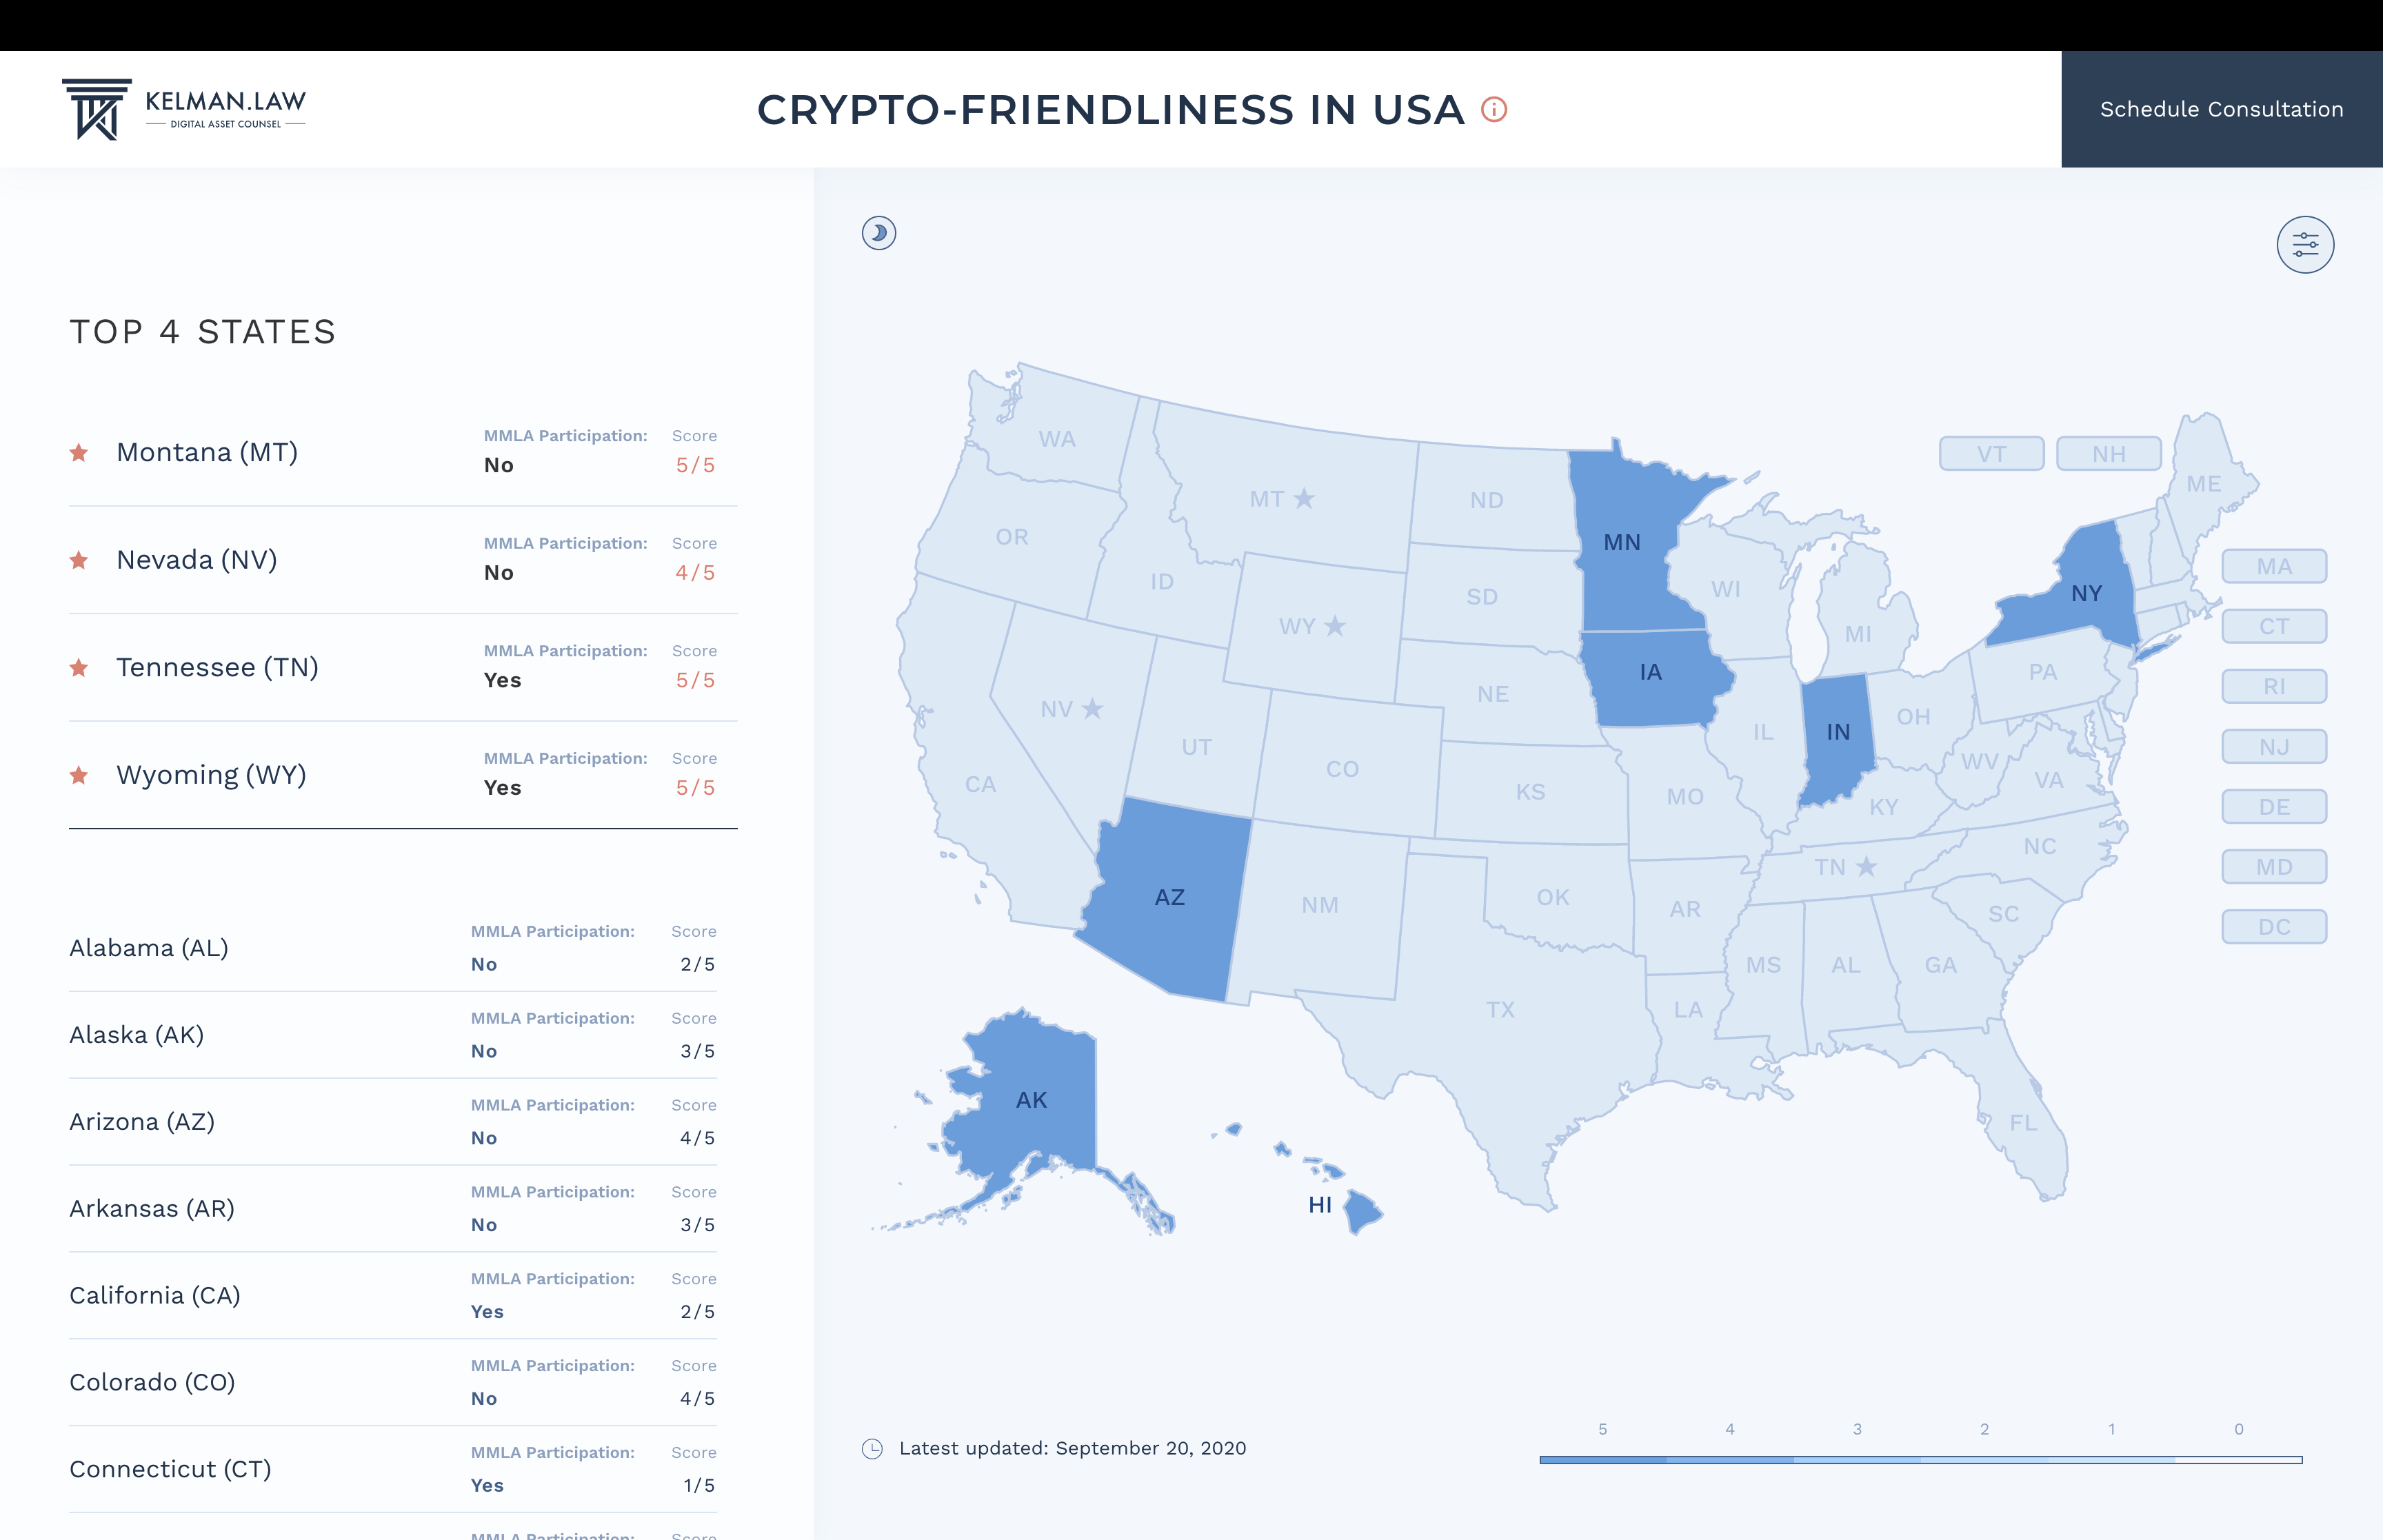Select the Montana star on the map
Viewport: 2383px width, 1540px height.
[1304, 498]
